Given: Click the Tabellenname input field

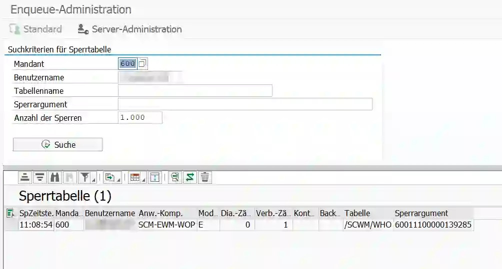Looking at the screenshot, I should click(x=195, y=91).
